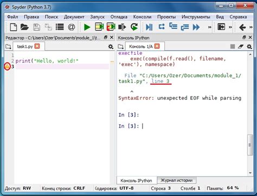
Task: Run selection or current line icon
Action: pos(122,27)
